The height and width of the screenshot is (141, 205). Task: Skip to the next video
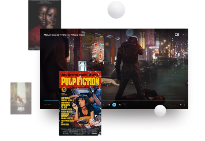click(119, 105)
